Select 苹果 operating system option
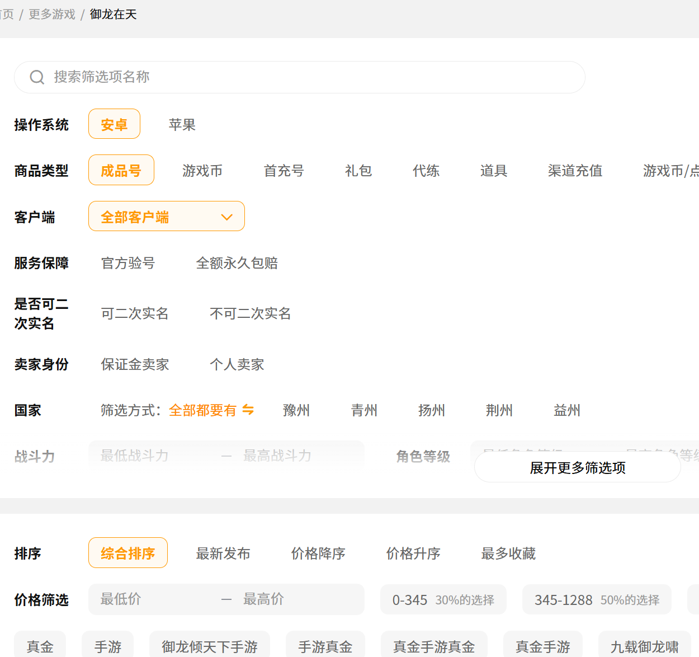Image resolution: width=699 pixels, height=657 pixels. 182,125
